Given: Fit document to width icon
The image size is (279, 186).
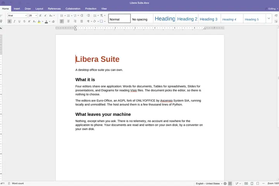Looking at the screenshot, I should tap(258, 184).
